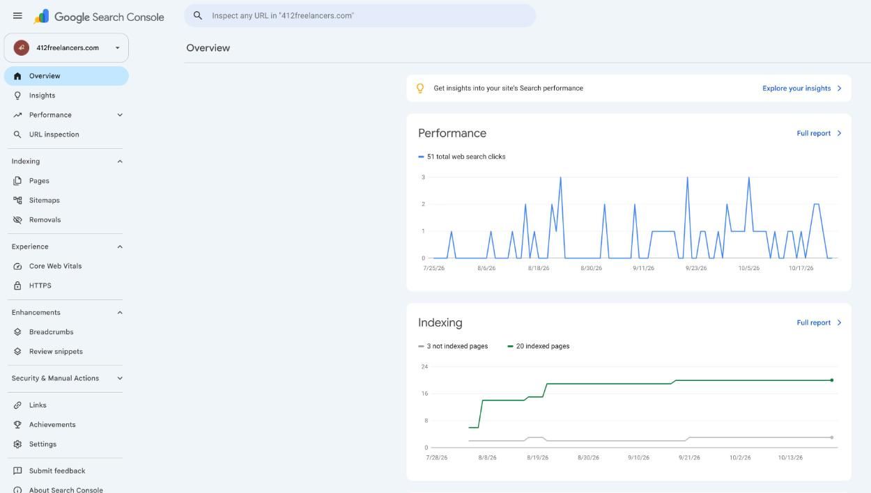Open Insights from the sidebar
The image size is (871, 493).
pos(66,95)
